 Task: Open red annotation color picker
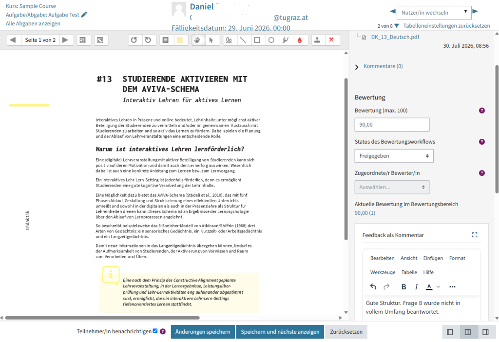300,40
